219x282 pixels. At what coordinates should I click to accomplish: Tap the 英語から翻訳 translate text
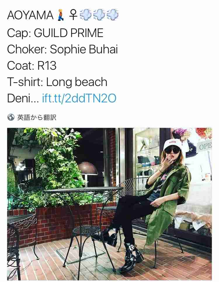pyautogui.click(x=37, y=117)
